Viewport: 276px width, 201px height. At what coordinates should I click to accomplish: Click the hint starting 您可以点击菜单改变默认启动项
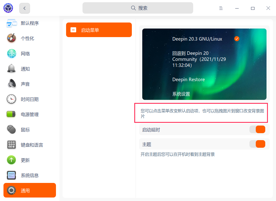[202, 113]
